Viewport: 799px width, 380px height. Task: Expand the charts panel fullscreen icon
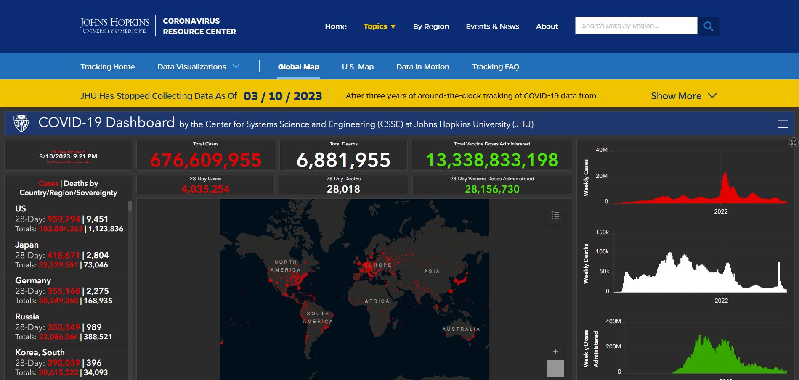click(x=793, y=142)
